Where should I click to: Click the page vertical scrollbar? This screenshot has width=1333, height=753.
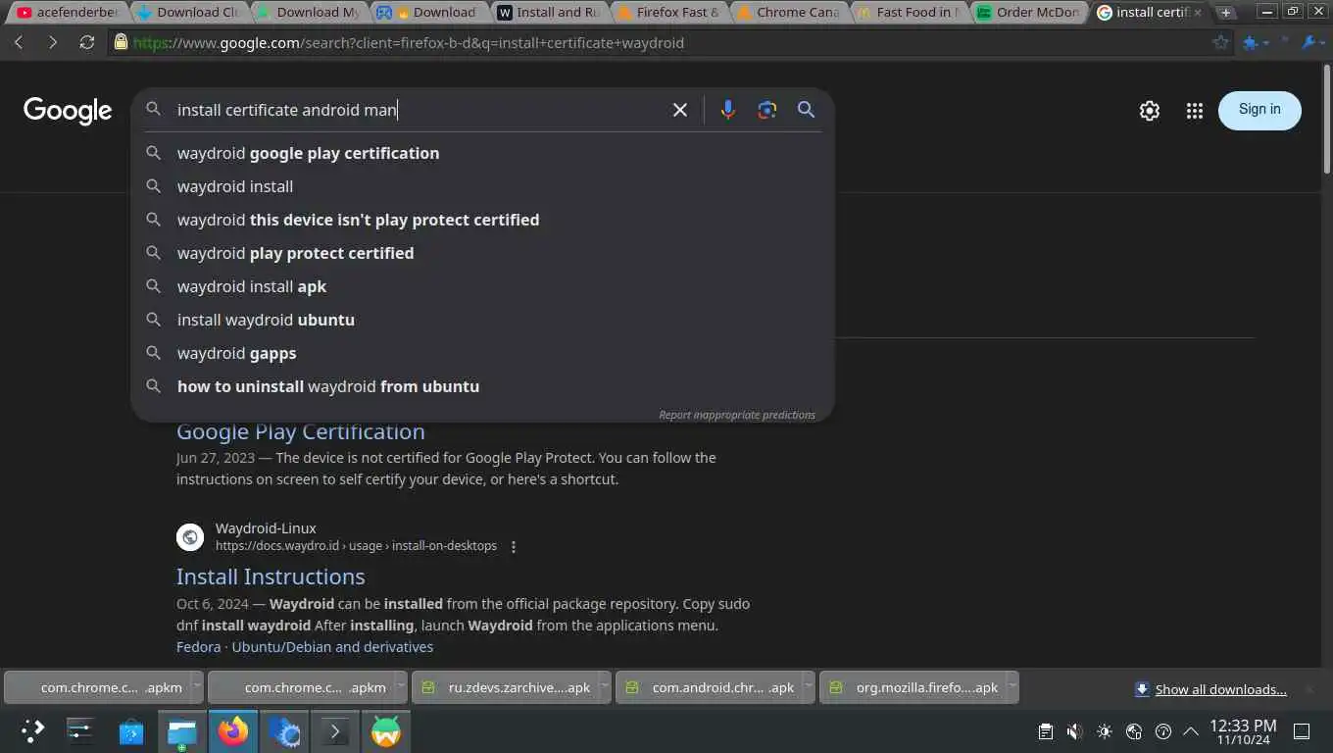1325,118
